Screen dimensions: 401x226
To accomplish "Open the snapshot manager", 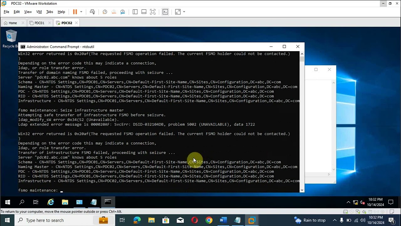I will point(122,12).
